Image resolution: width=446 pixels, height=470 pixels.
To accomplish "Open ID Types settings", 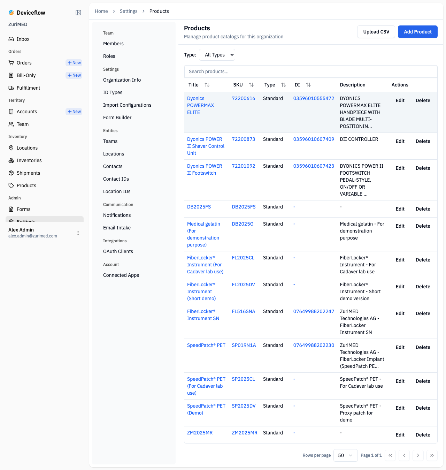I will tap(113, 92).
